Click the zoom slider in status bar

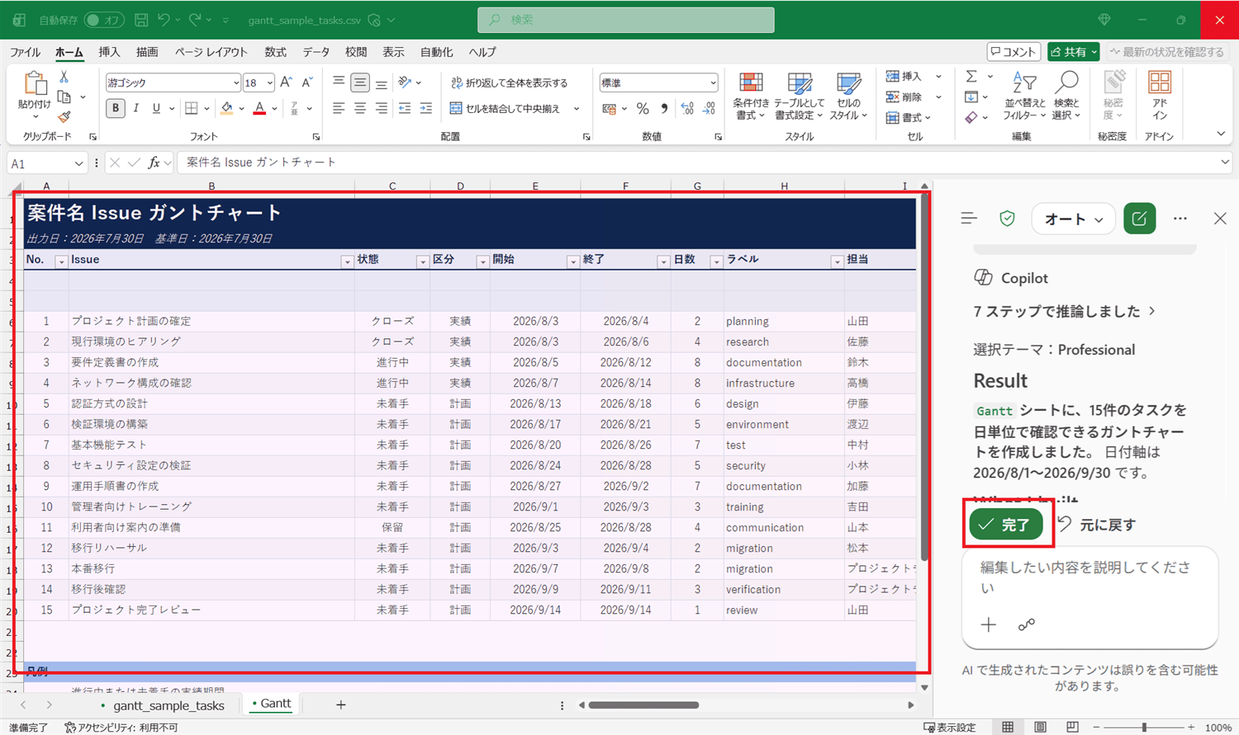(1143, 728)
